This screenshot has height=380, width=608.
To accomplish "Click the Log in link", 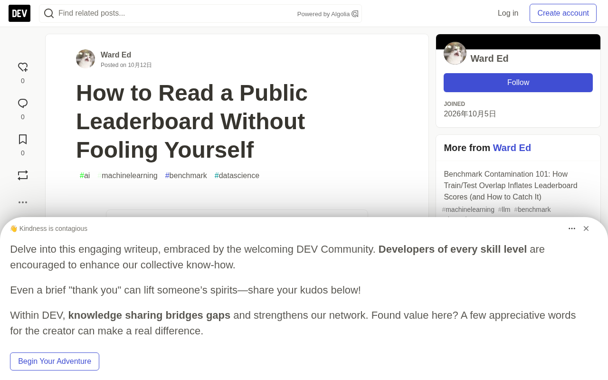I will (508, 13).
